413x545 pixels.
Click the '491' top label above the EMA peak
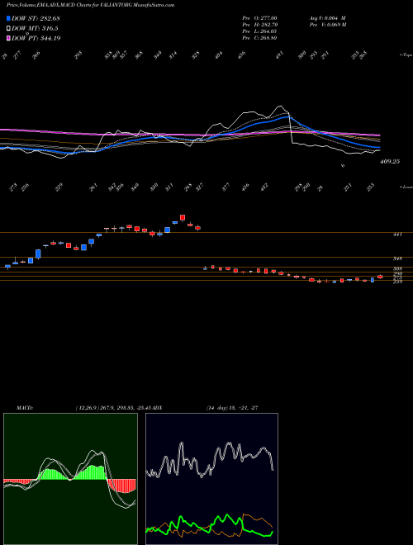point(280,54)
